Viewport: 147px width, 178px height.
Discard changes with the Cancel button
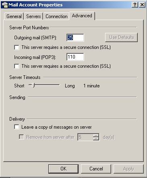(x=96, y=169)
